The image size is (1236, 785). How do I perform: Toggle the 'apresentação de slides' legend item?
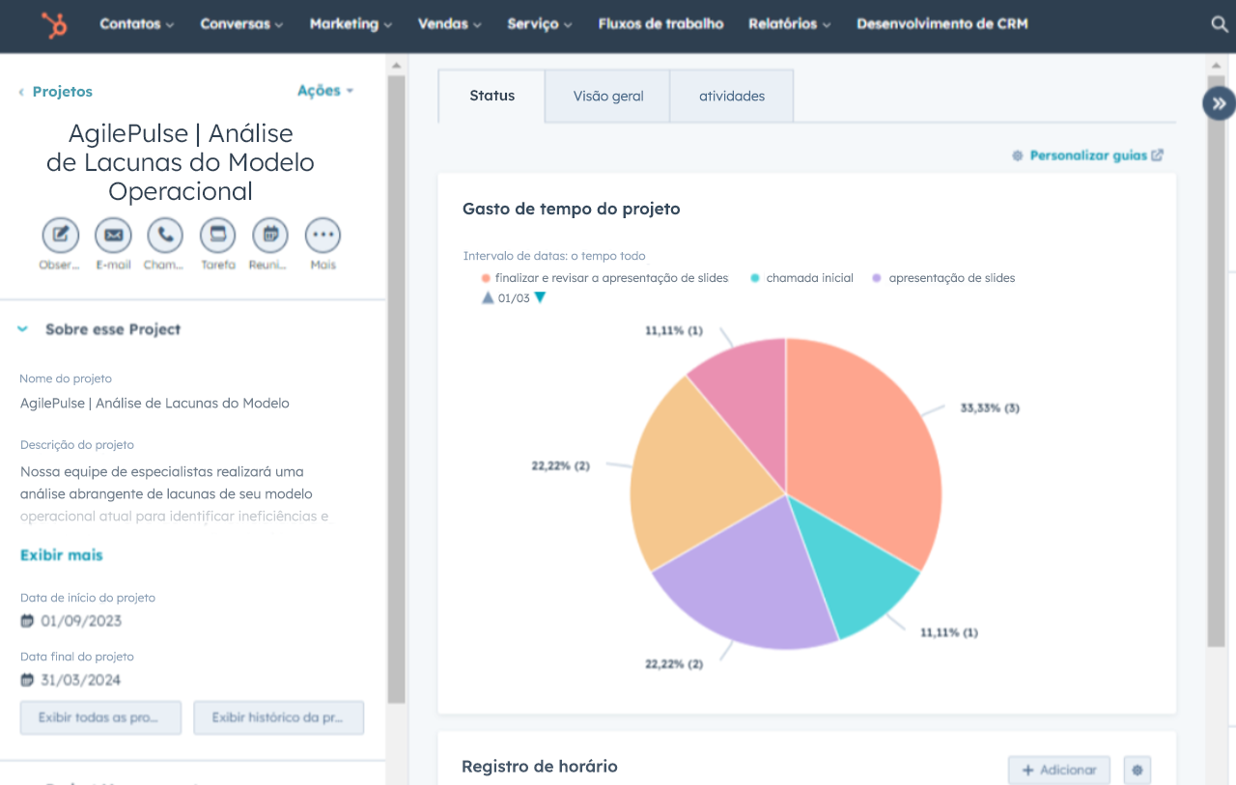tap(941, 277)
